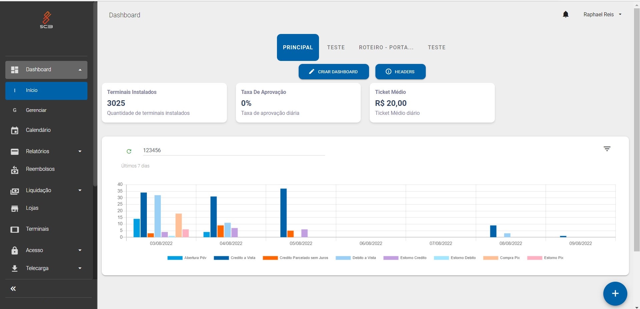The image size is (640, 309).
Task: Click the CRIAR DASHBOARD button
Action: click(334, 72)
